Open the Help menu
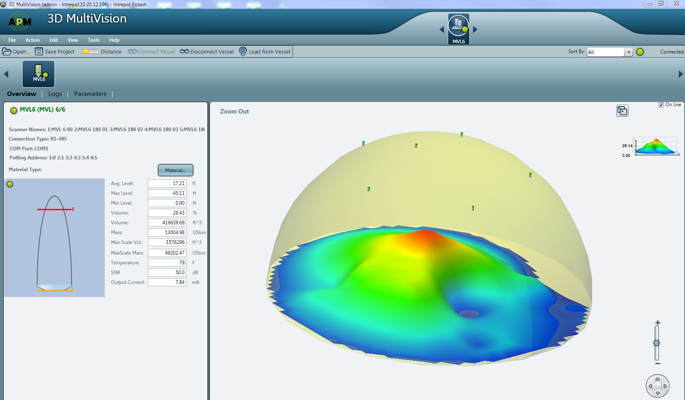Image resolution: width=685 pixels, height=400 pixels. click(x=115, y=40)
